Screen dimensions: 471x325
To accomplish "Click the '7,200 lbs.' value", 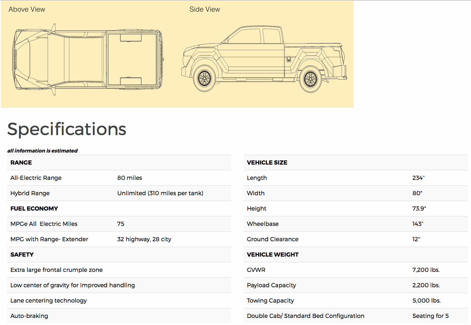I will (426, 270).
